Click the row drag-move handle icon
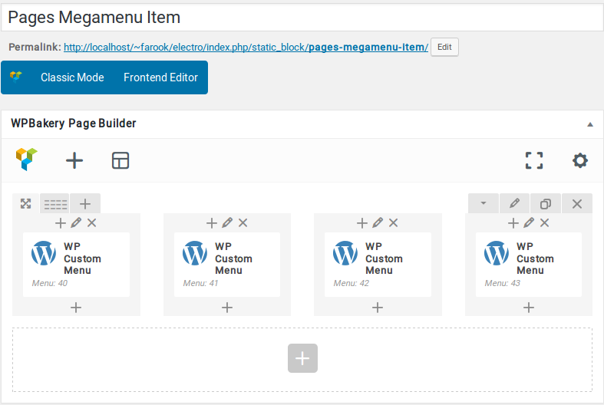Viewport: 604px width, 405px height. (26, 204)
